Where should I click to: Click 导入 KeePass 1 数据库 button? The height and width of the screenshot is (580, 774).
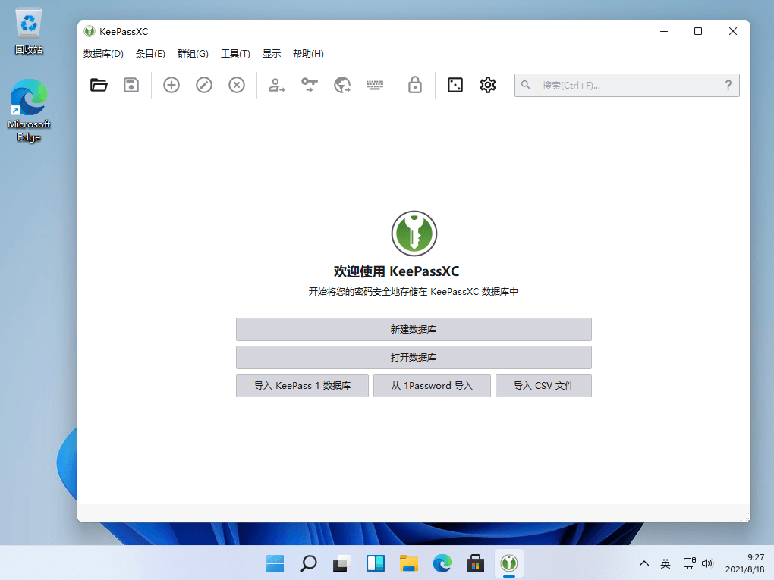point(302,386)
